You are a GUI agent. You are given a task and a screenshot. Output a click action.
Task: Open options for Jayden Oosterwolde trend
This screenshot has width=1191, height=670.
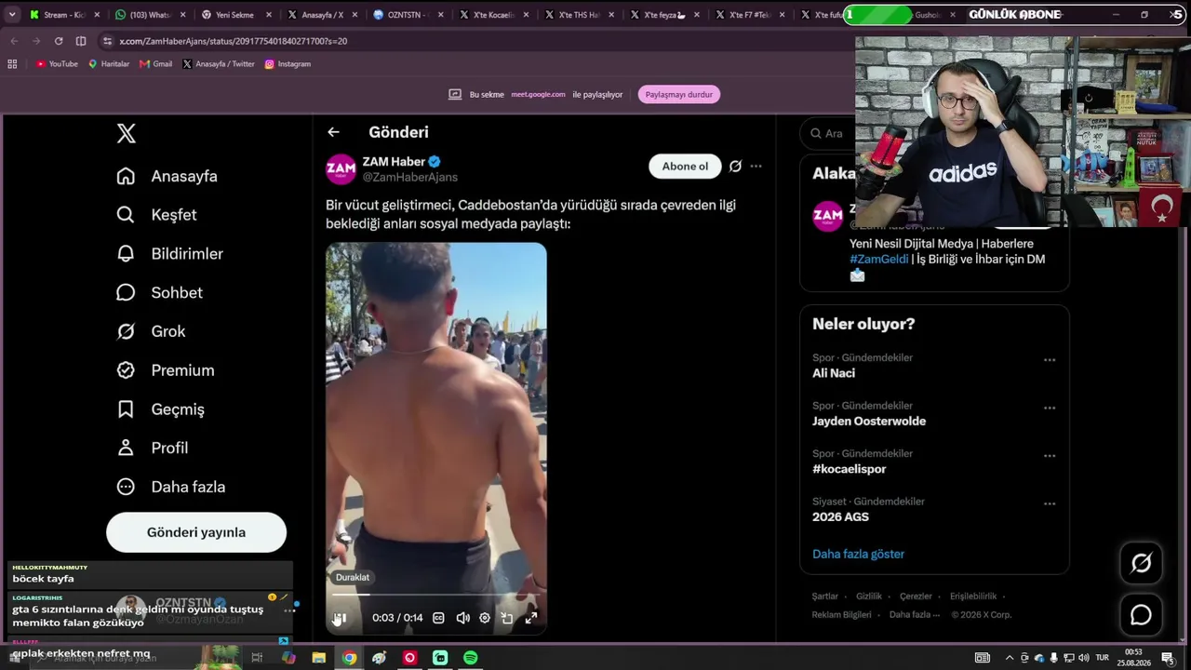tap(1050, 408)
